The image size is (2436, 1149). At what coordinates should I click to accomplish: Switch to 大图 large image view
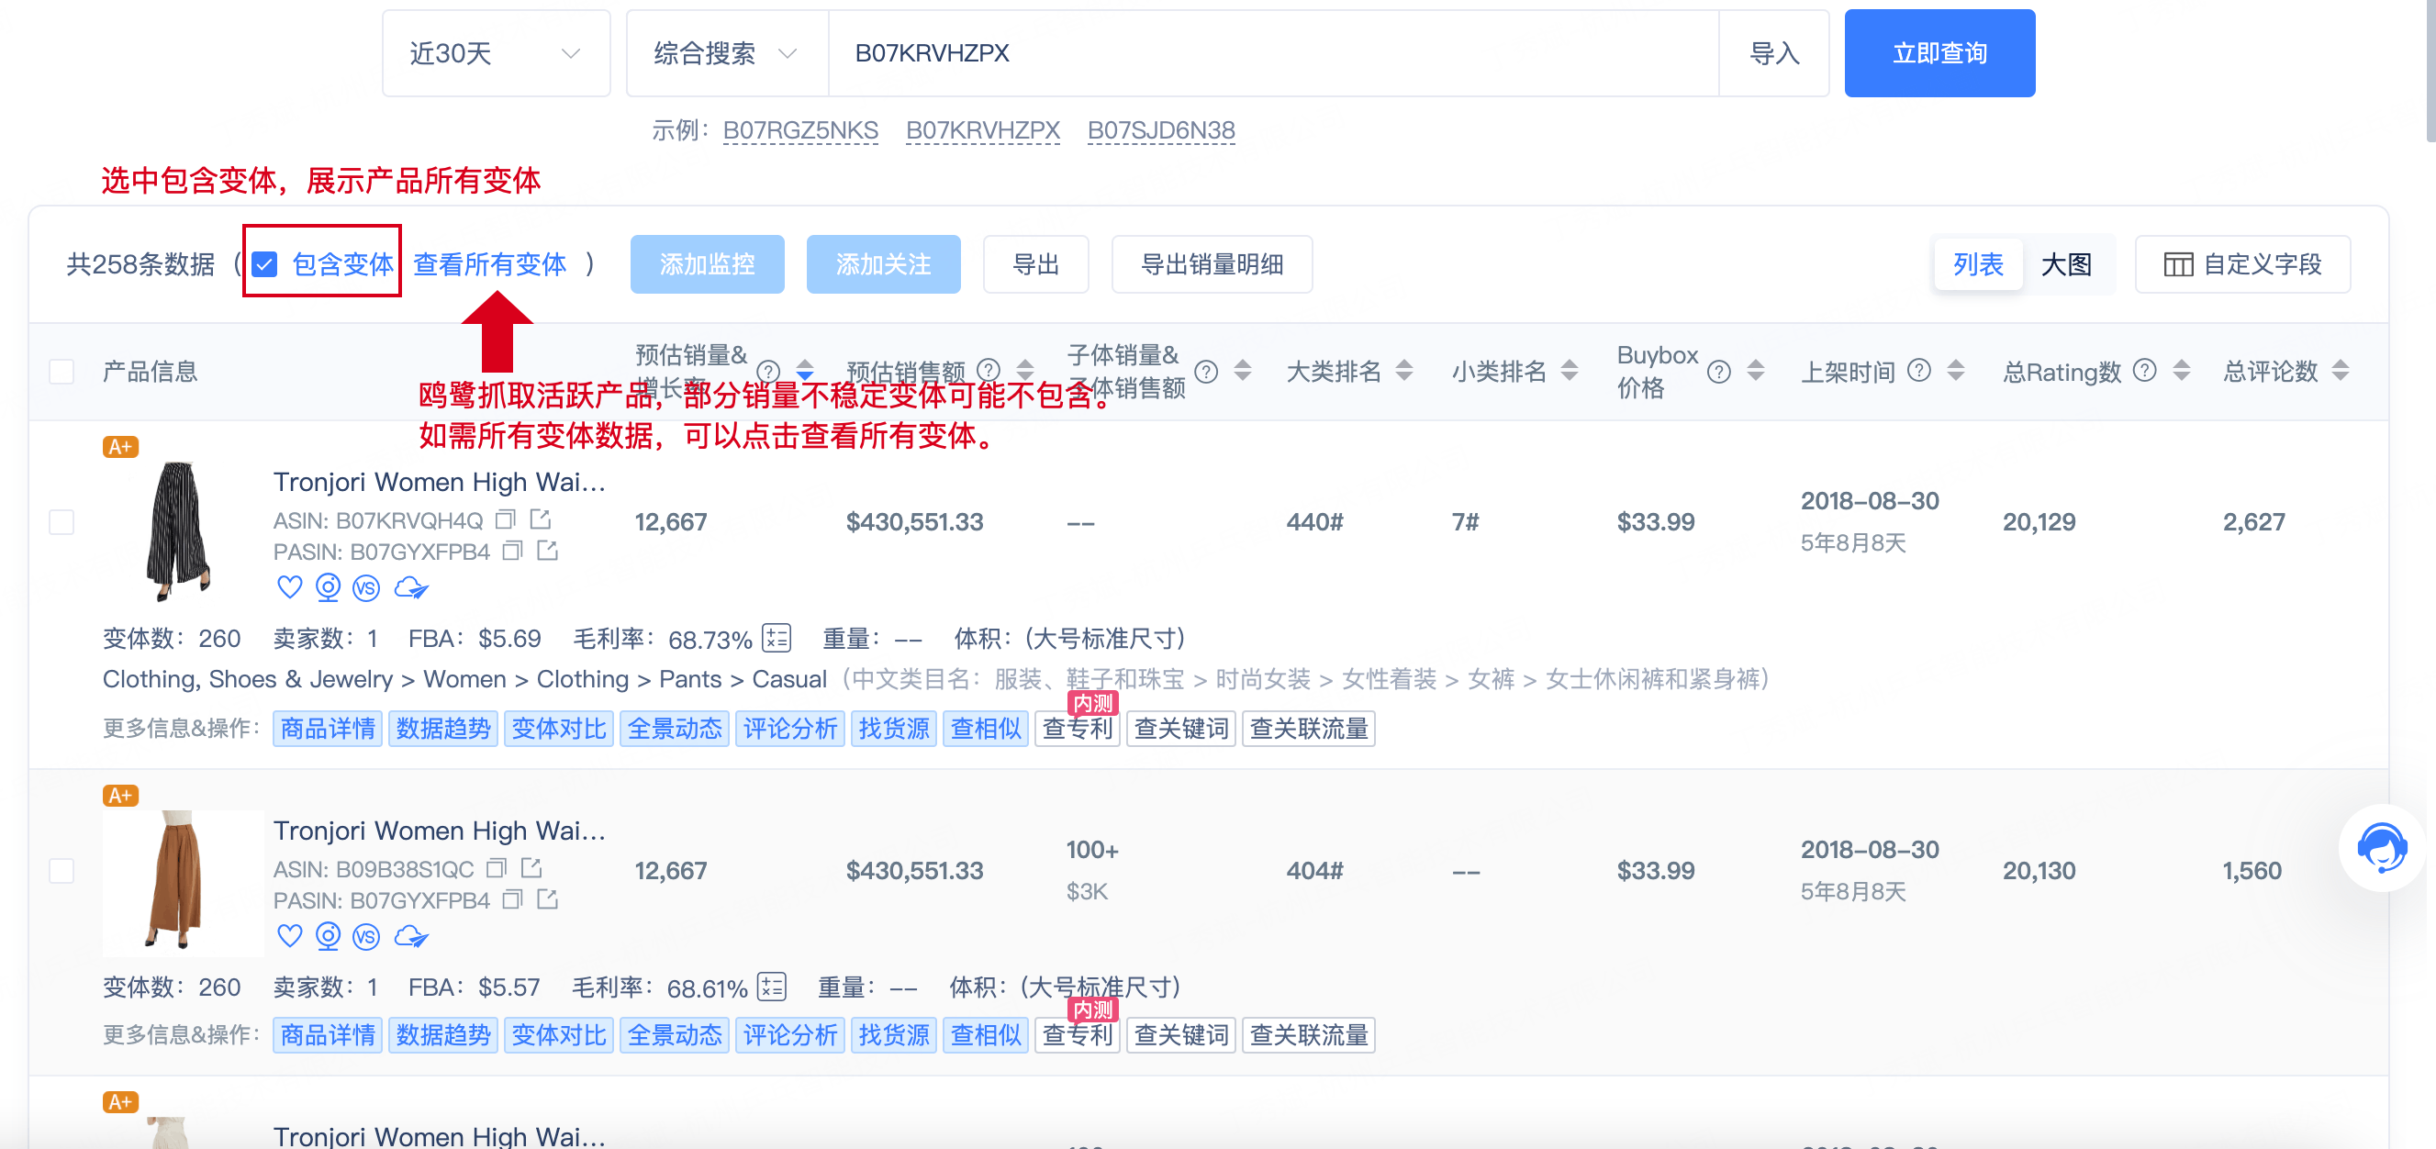[x=2066, y=265]
